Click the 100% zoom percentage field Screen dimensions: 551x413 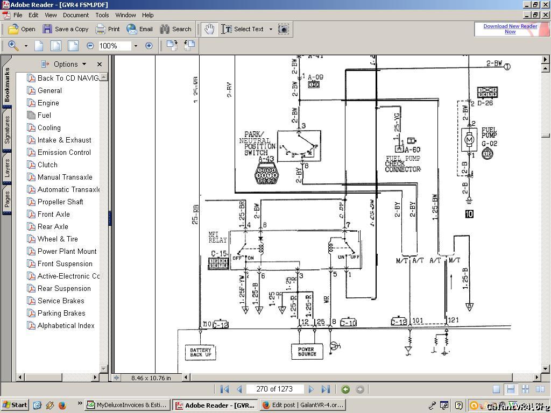point(115,46)
